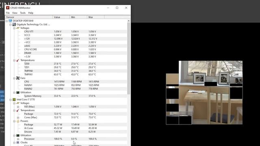Select the TZ01 temperature row
This screenshot has height=146, width=260.
[x=66, y=67]
